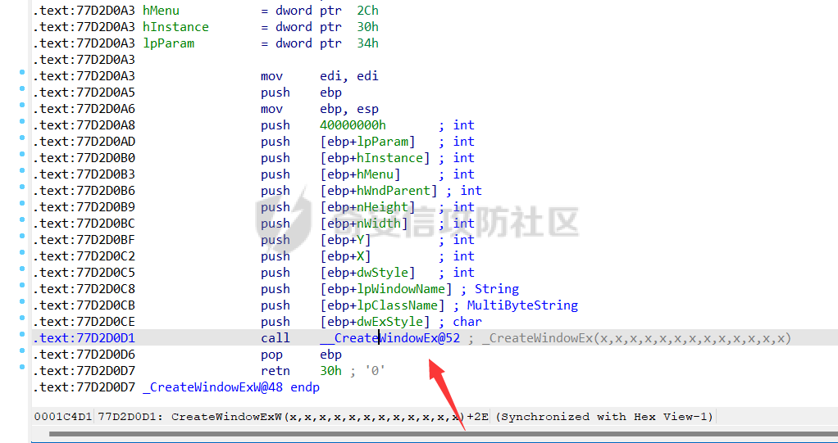
Task: Click address .text:77D2D0D1 on highlighted line
Action: coord(84,338)
